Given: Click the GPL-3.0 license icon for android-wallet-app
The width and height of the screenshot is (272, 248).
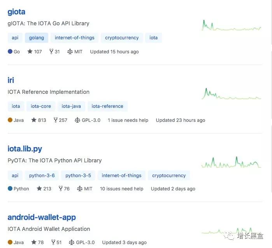Looking at the screenshot, I should pos(72,242).
